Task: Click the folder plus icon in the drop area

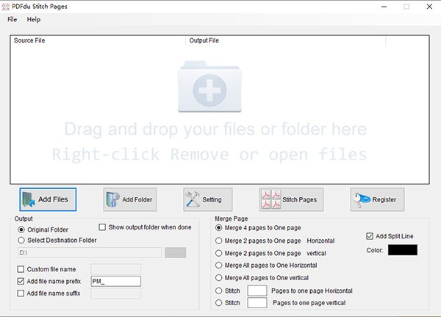Action: (209, 87)
